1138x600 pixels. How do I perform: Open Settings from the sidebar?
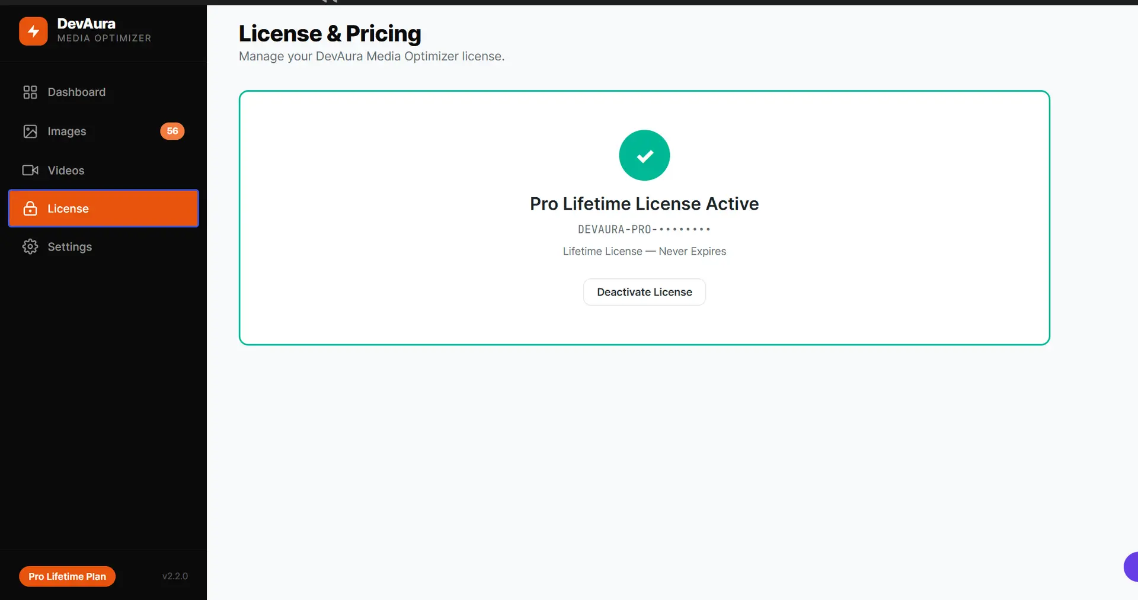[x=103, y=247]
